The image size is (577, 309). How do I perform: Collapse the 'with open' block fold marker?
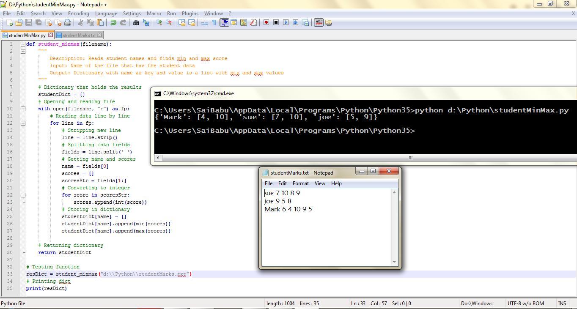click(x=23, y=109)
